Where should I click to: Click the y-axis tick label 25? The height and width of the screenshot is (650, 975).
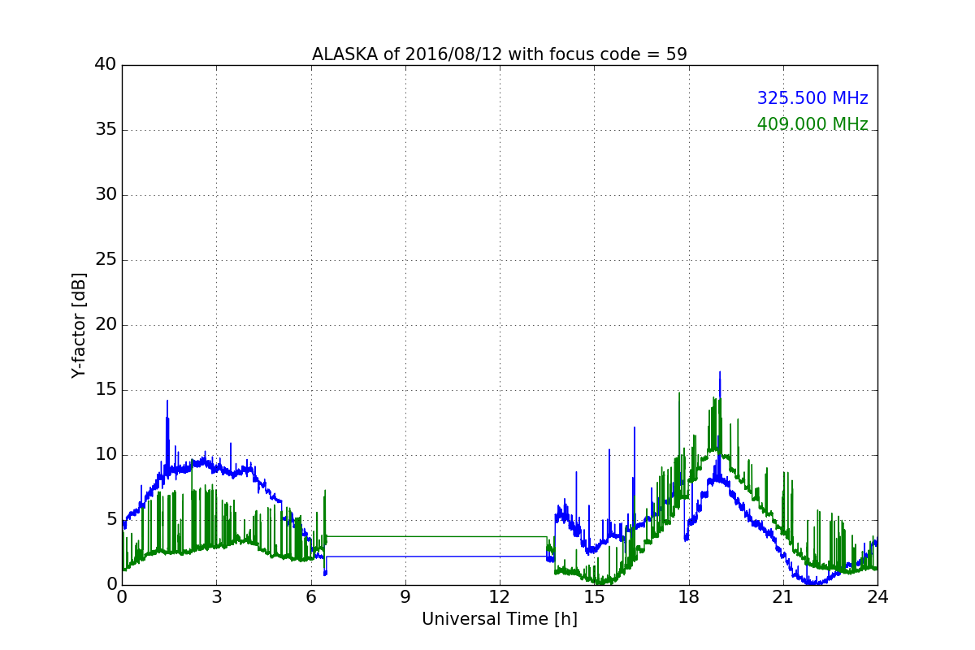click(106, 260)
